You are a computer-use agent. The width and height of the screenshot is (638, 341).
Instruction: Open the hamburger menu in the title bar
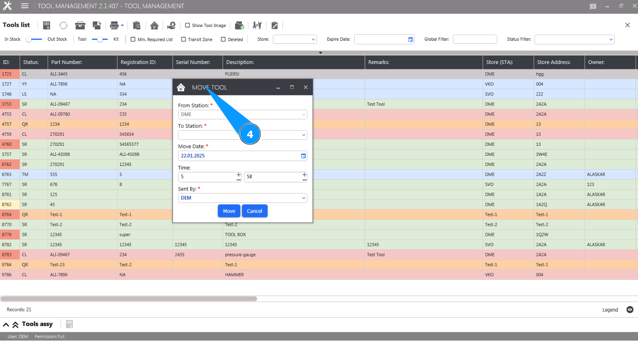25,6
